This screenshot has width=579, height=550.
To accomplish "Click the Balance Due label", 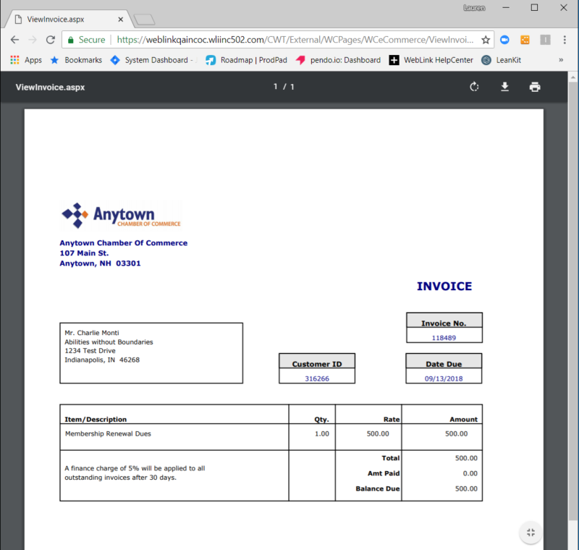I will (377, 488).
